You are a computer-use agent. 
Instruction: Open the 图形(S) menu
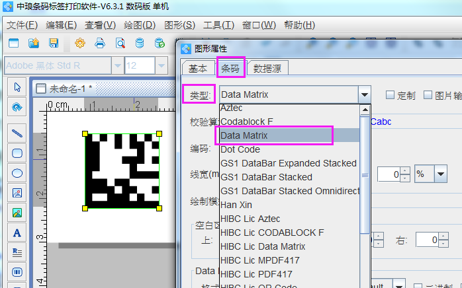[179, 25]
